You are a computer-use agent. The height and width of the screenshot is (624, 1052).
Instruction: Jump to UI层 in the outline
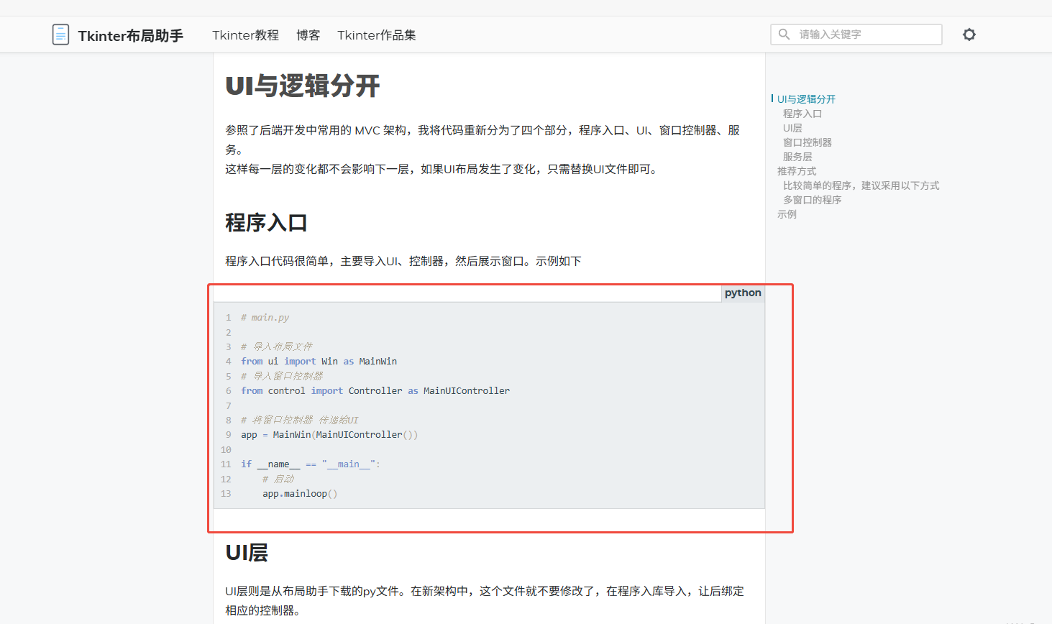pos(792,128)
